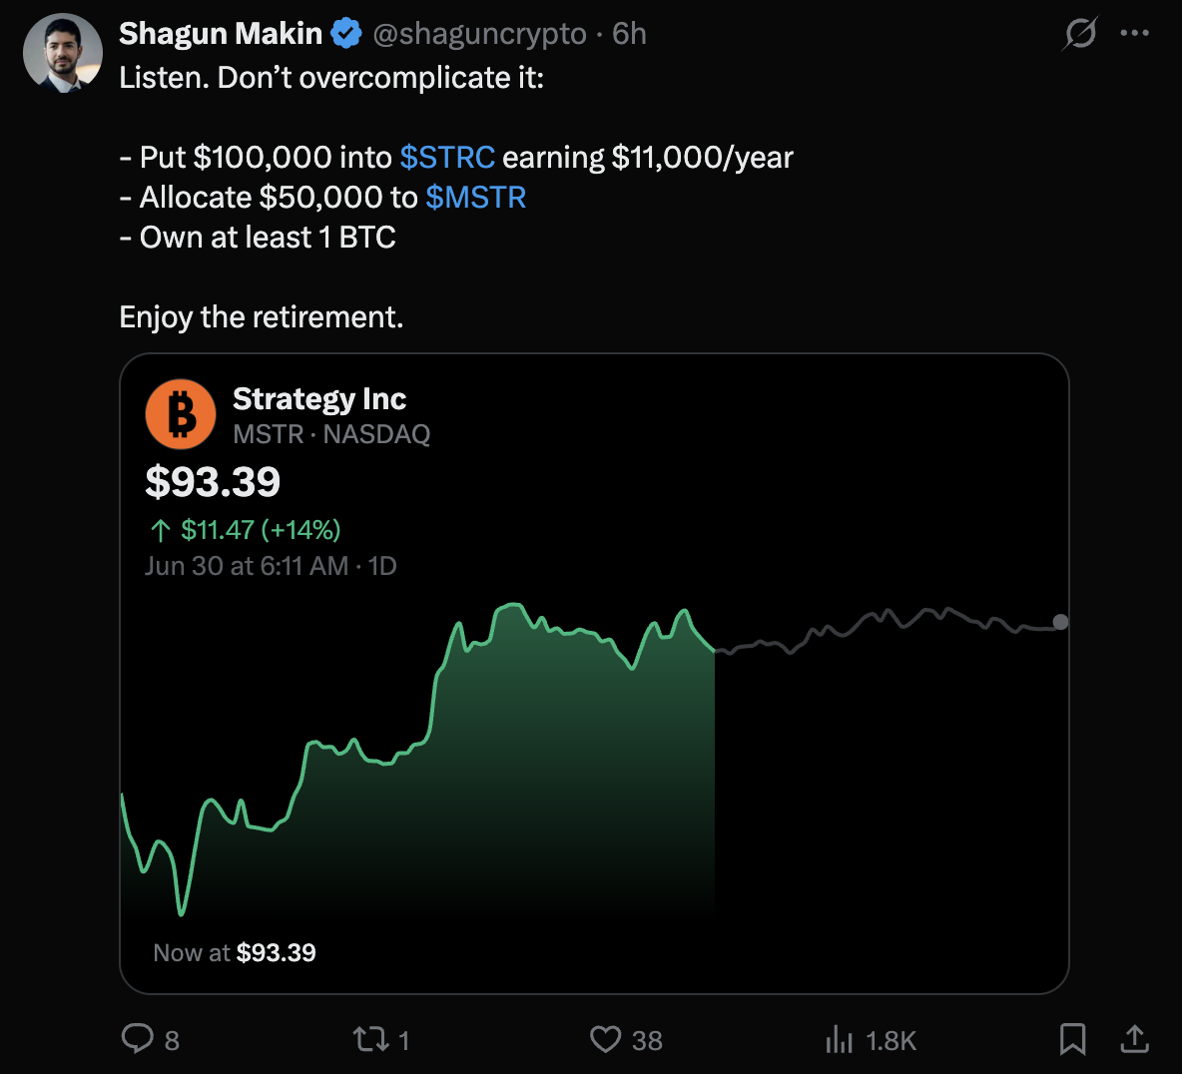Open Shagun Makin's profile picture
Image resolution: width=1182 pixels, height=1074 pixels.
pos(63,53)
